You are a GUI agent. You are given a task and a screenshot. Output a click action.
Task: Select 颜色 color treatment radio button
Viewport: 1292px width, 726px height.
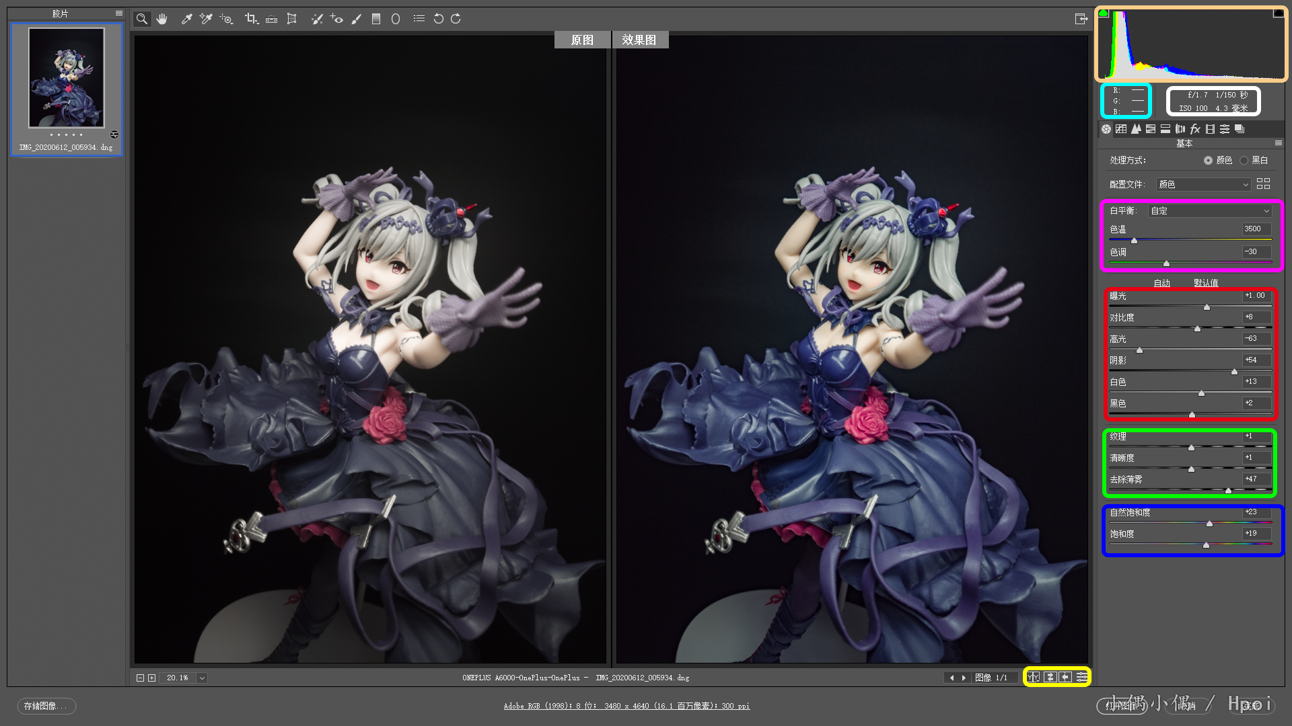point(1209,161)
